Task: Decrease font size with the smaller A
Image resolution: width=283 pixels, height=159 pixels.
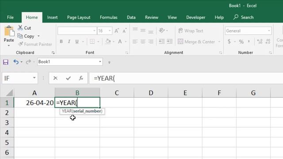Action: [124, 31]
